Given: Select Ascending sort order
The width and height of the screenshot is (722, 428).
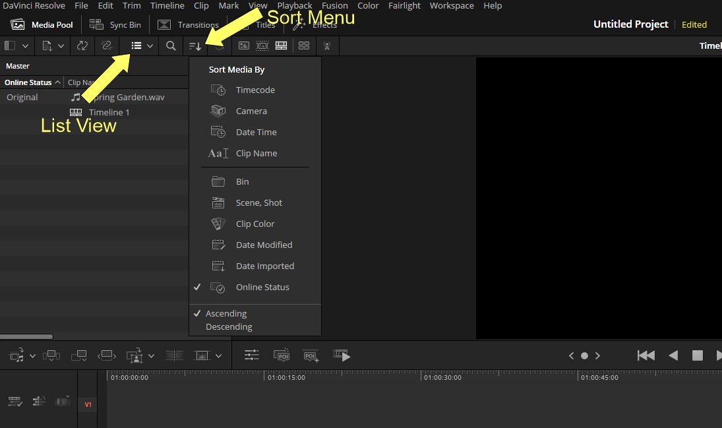Looking at the screenshot, I should 226,313.
